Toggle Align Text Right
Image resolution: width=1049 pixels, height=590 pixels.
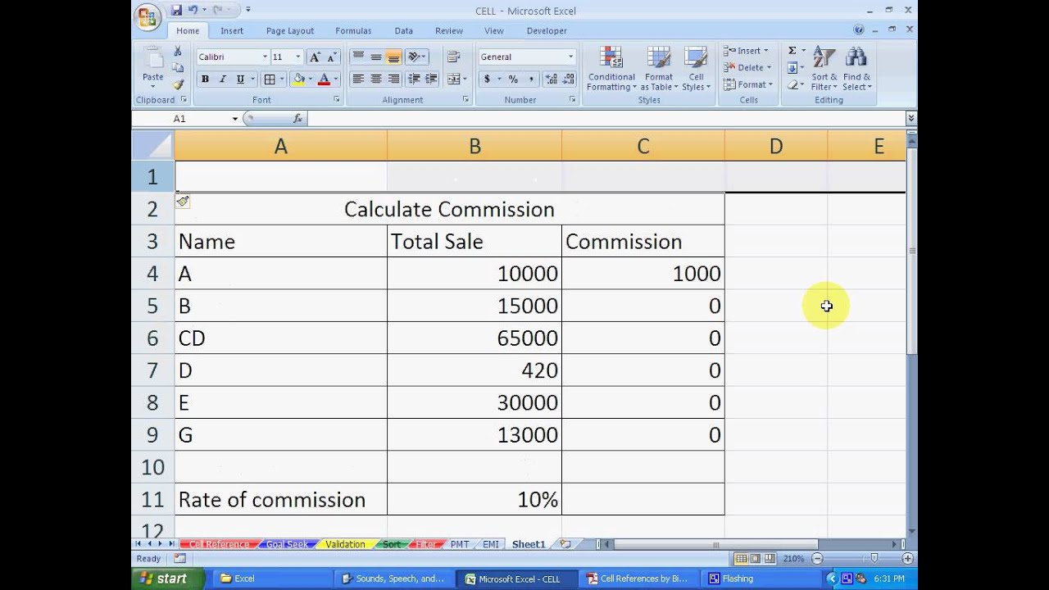pos(393,79)
